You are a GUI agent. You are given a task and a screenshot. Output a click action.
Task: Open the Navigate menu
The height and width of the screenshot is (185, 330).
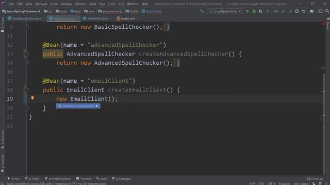click(x=41, y=4)
